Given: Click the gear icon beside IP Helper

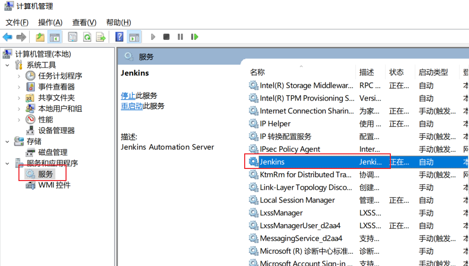Looking at the screenshot, I should pyautogui.click(x=253, y=124).
